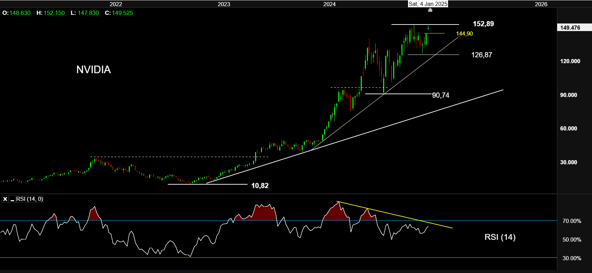Select the 126,87 support label
This screenshot has height=273, width=592.
coord(482,55)
